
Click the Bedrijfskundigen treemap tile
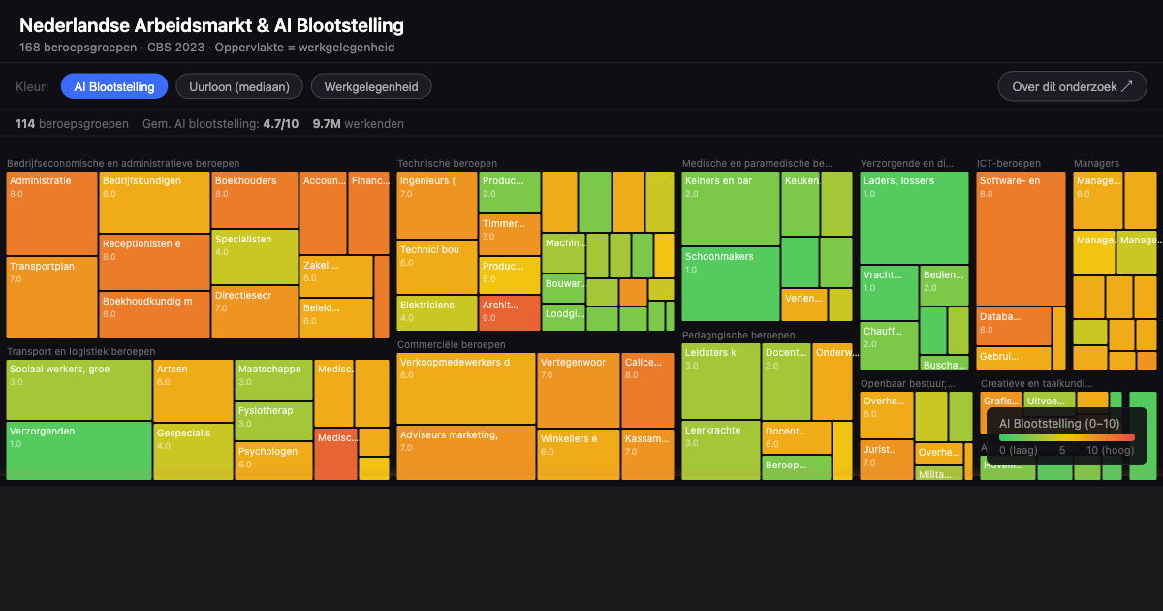(154, 202)
